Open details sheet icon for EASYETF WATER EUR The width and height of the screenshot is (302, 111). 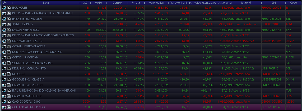click(x=9, y=96)
